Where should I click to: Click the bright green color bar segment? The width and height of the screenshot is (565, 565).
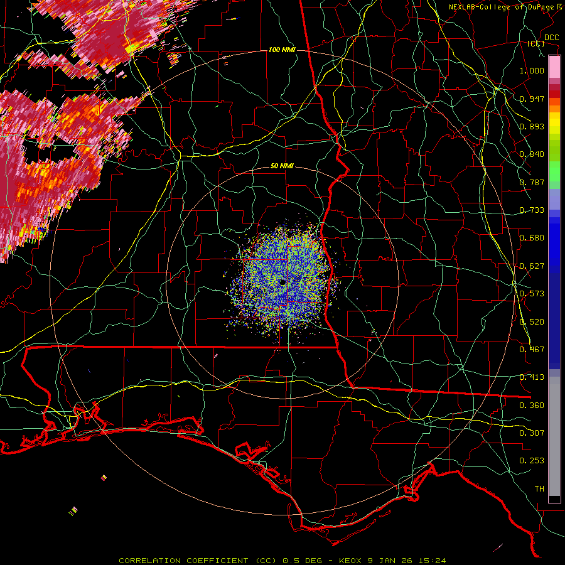pyautogui.click(x=554, y=171)
